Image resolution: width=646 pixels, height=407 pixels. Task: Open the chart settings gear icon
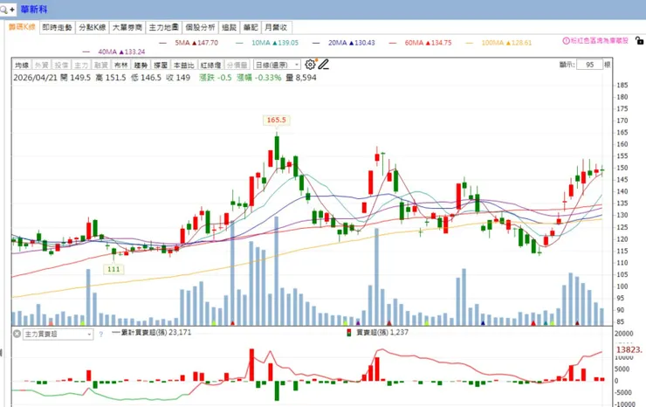tap(310, 65)
